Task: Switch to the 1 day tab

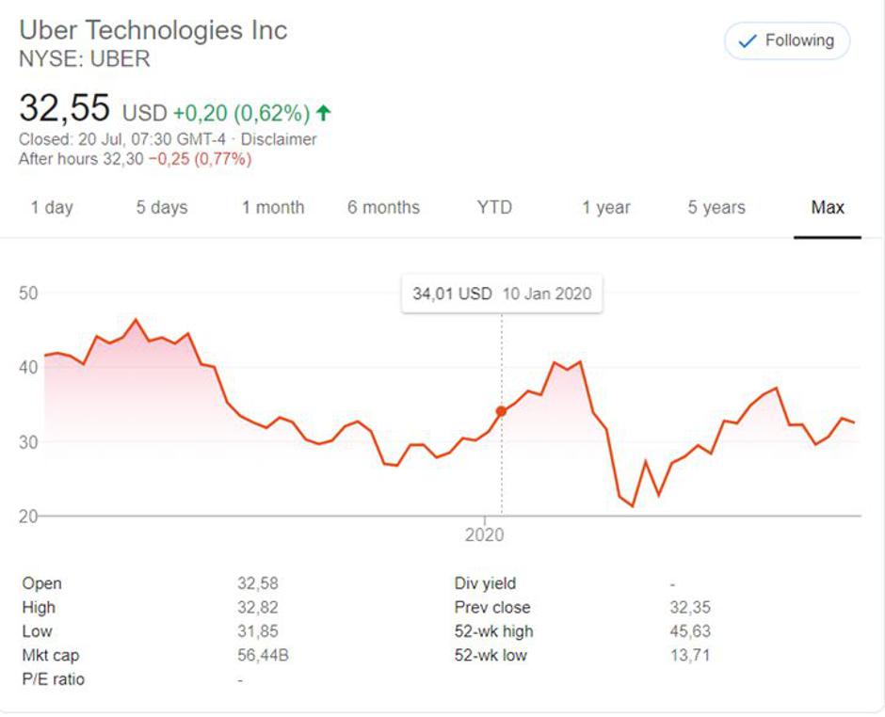Action: (52, 208)
